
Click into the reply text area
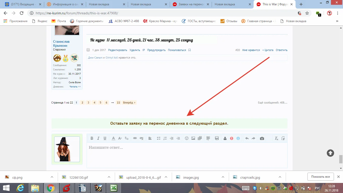pos(187,155)
